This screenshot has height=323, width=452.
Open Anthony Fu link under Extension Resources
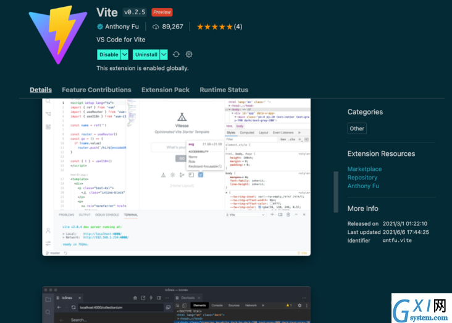pos(363,186)
